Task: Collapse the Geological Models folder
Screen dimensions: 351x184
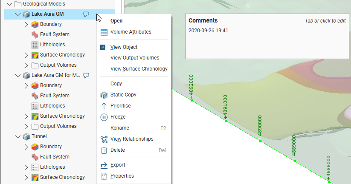Action: coord(9,4)
